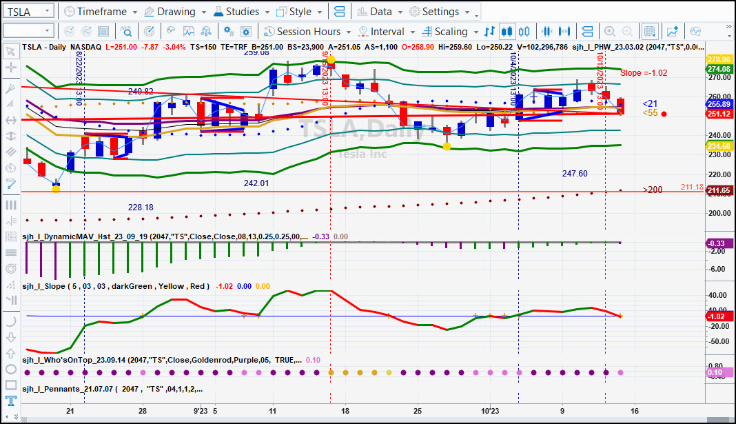Select the ellipse drawing tool
Image resolution: width=736 pixels, height=424 pixels.
10,369
